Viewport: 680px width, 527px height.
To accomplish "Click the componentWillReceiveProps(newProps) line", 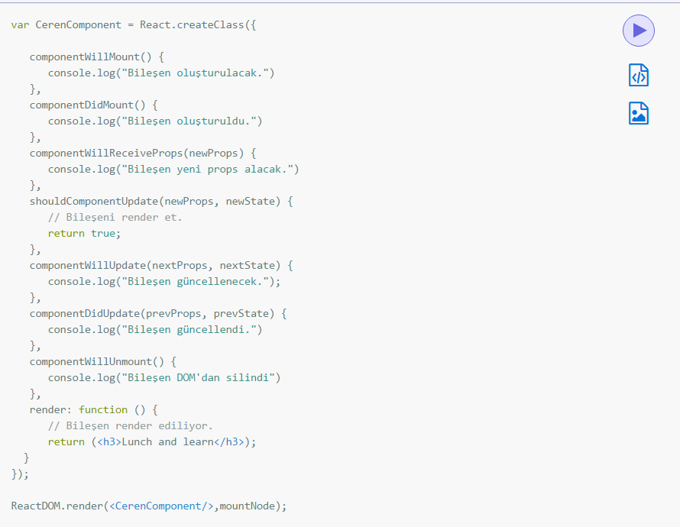I will point(143,154).
